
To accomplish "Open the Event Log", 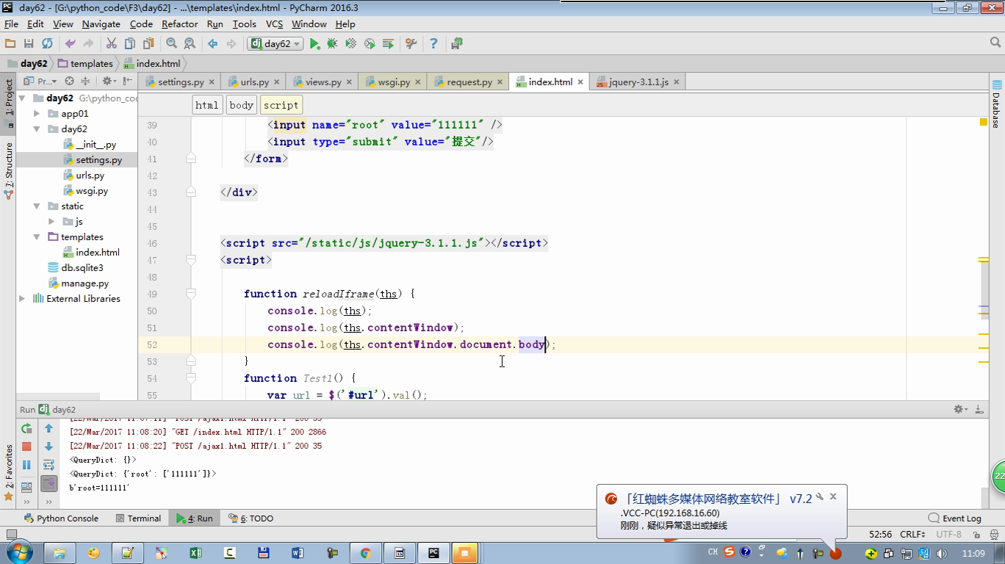I will [x=955, y=518].
